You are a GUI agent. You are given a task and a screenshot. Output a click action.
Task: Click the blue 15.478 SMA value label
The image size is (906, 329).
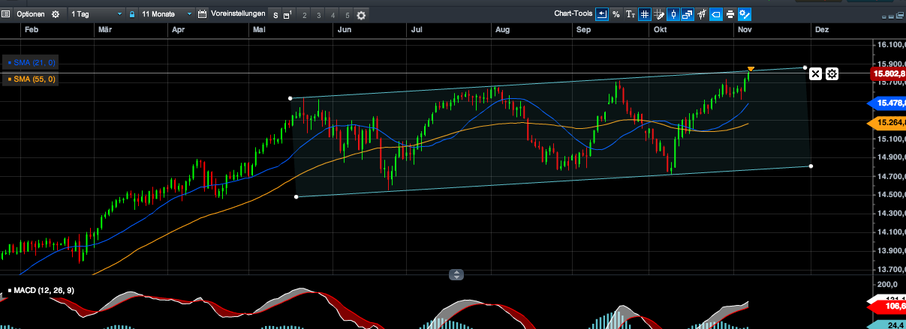[x=887, y=103]
